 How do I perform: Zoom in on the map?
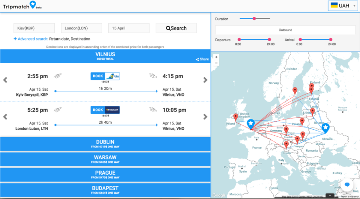click(216, 57)
